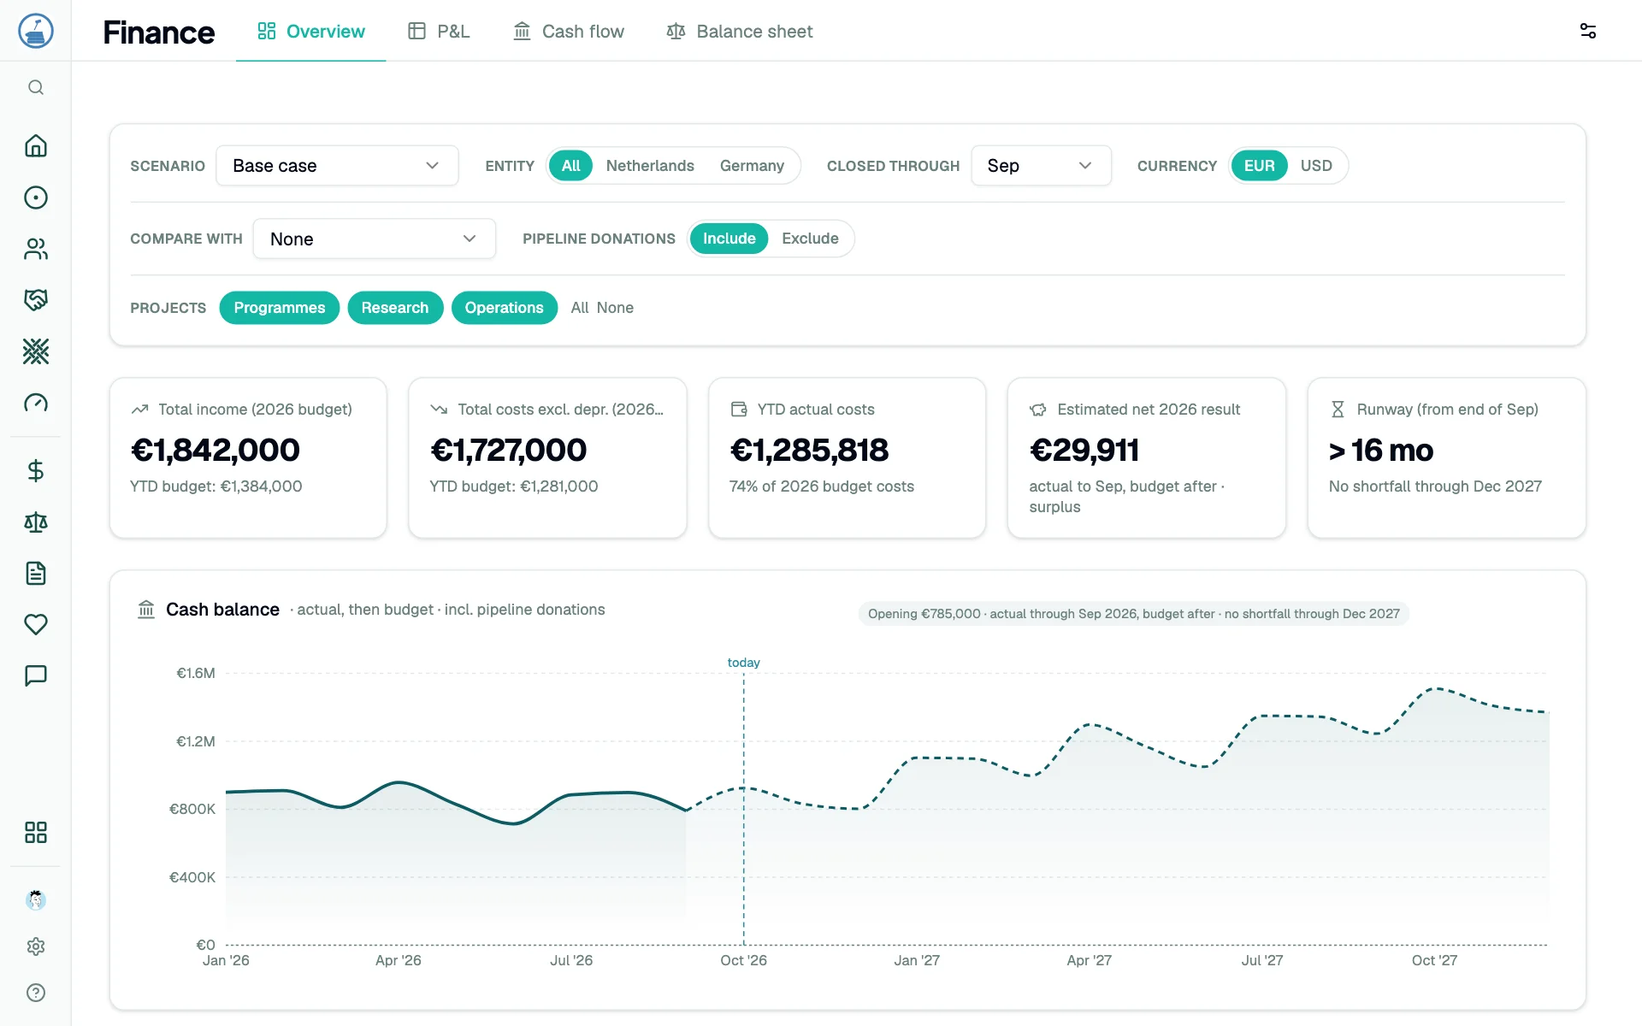Switch to the Balance sheet tab
Screen dimensions: 1642x1026
[x=740, y=32]
